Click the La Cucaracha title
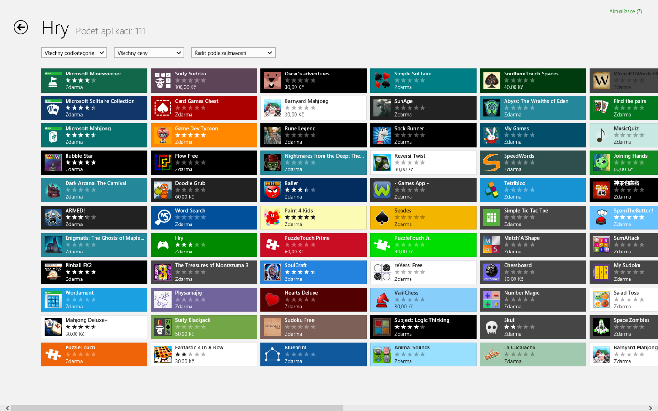Image resolution: width=658 pixels, height=411 pixels. [519, 347]
